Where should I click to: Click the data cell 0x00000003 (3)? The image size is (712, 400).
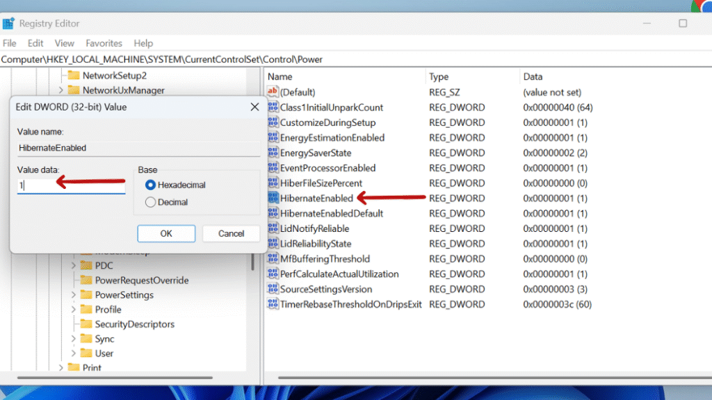click(x=555, y=289)
